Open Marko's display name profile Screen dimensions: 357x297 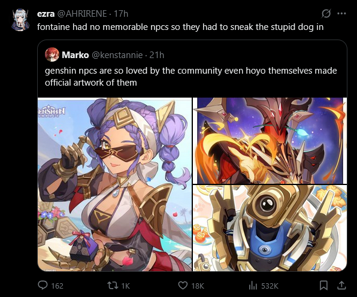point(75,55)
